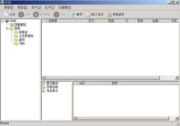The image size is (180, 126).
Task: Click the 다운로드 folder icon in tree
Action: point(12,25)
